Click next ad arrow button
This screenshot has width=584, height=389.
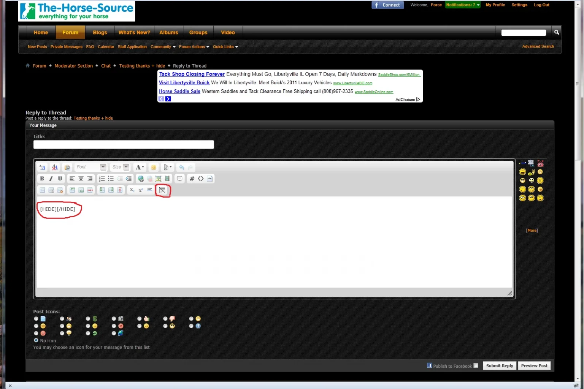point(168,99)
